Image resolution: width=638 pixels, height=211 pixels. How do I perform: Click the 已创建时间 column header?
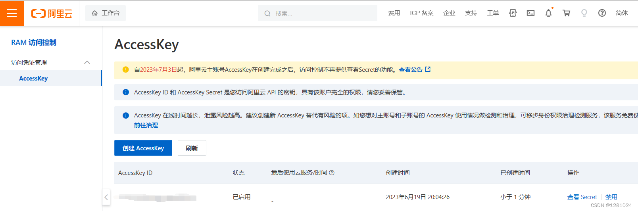coord(515,173)
